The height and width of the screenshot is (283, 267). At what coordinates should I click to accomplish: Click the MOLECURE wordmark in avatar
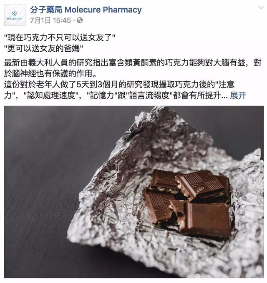[15, 19]
